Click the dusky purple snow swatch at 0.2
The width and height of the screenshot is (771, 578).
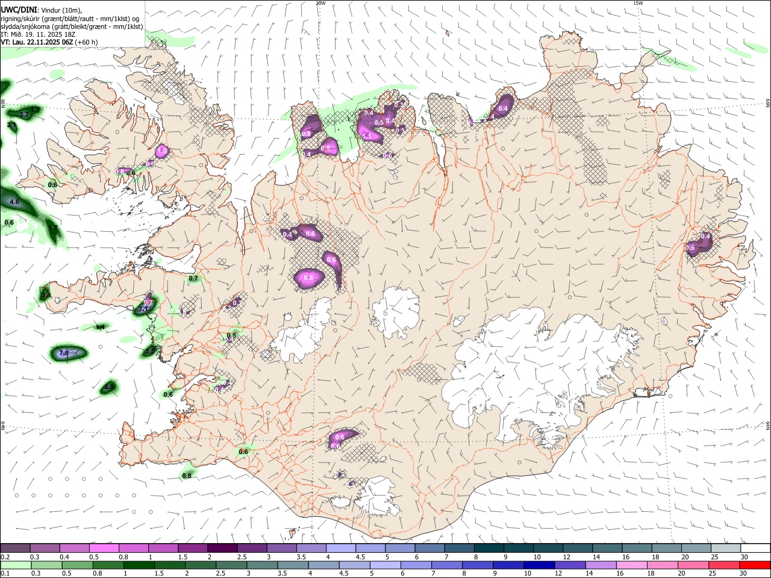15,548
